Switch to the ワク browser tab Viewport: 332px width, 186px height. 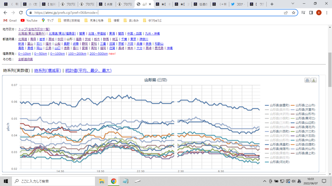pyautogui.click(x=257, y=4)
